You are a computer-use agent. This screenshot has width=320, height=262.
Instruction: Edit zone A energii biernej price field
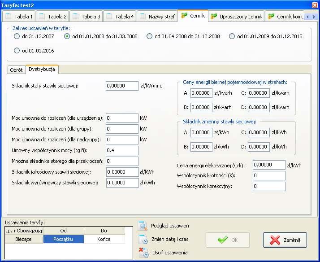click(201, 93)
